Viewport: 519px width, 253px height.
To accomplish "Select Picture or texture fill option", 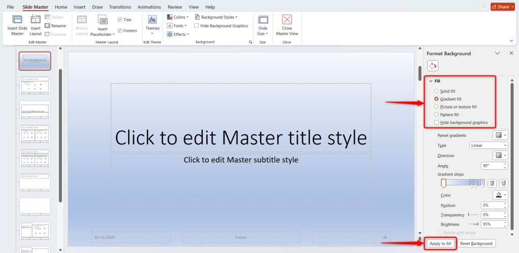I will [x=436, y=107].
